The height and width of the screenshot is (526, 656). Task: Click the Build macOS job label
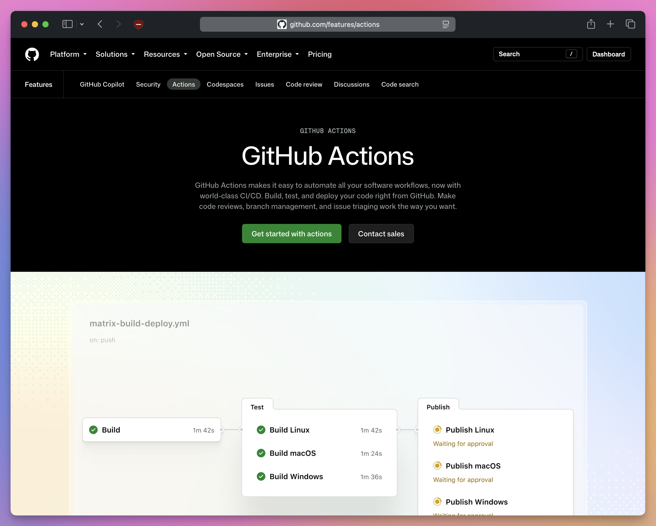(x=293, y=453)
